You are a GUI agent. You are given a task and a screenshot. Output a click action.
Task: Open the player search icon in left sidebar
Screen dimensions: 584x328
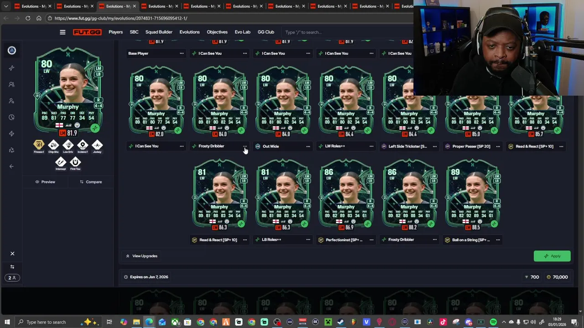[12, 101]
